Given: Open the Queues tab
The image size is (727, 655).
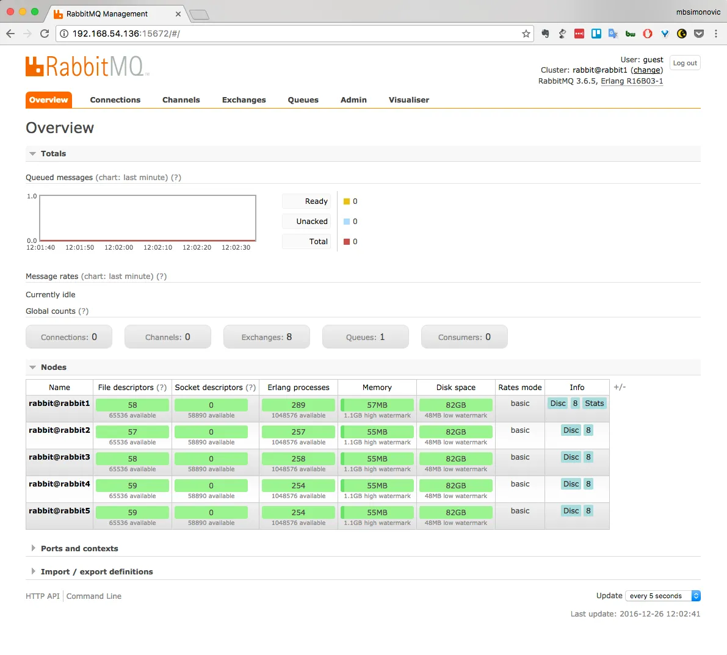Looking at the screenshot, I should click(x=303, y=100).
